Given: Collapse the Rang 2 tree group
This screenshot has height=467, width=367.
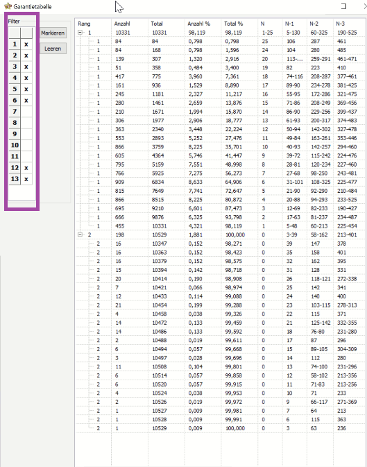Looking at the screenshot, I should [x=80, y=235].
